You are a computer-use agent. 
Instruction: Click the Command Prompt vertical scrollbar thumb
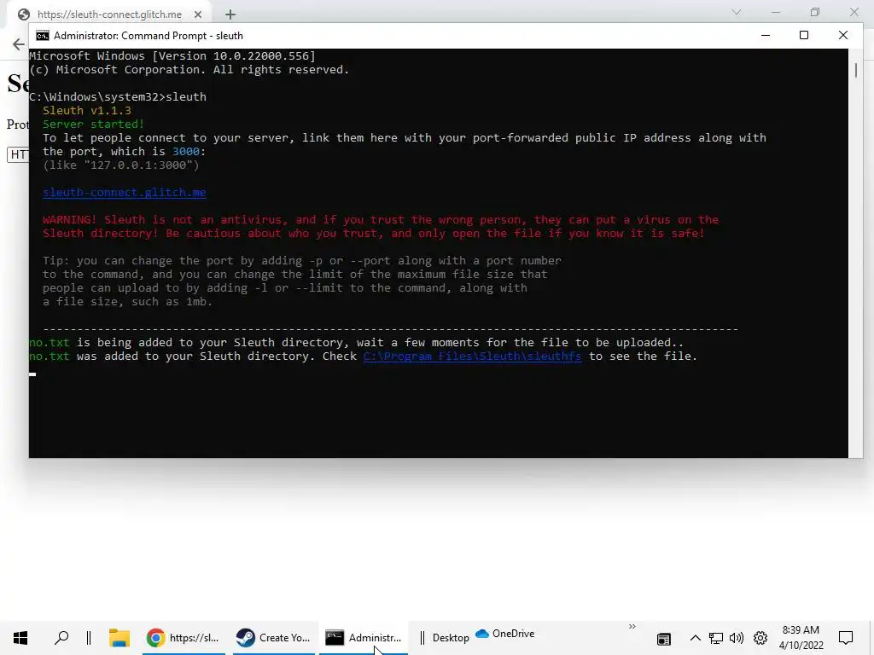coord(855,70)
